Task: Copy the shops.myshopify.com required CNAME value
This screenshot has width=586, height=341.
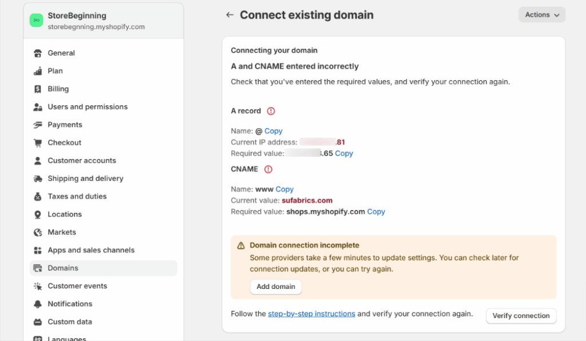Action: click(376, 212)
